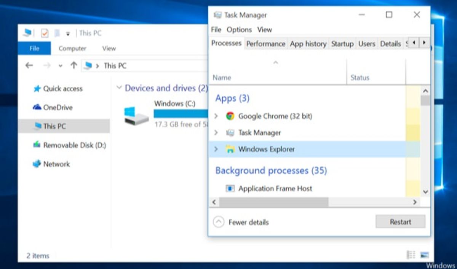Switch Explorer to details view icon
This screenshot has width=457, height=269.
pyautogui.click(x=411, y=255)
